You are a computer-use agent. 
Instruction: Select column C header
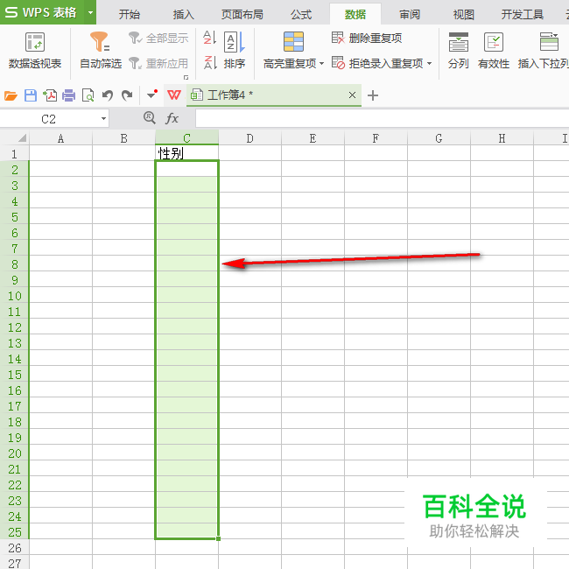tap(186, 138)
